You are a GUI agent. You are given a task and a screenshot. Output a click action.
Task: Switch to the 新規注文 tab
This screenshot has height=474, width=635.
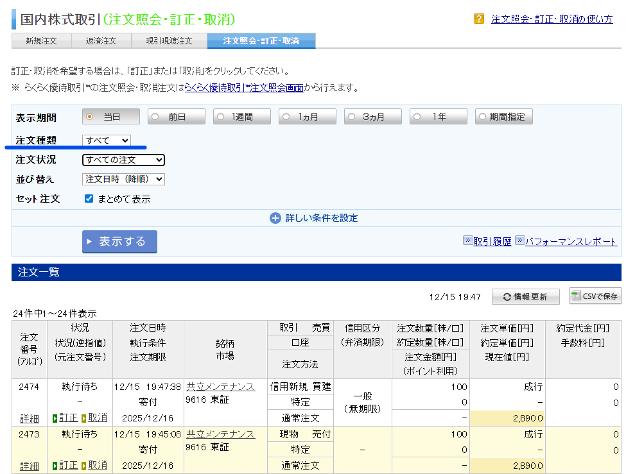(41, 41)
